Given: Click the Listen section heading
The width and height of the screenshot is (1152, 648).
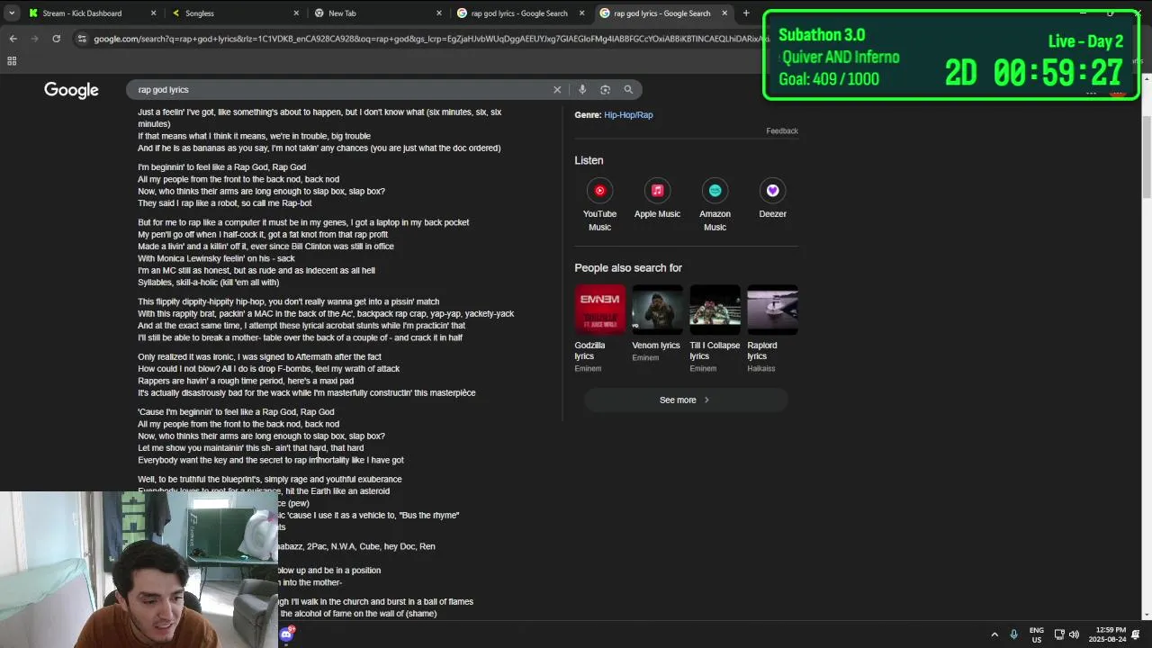Looking at the screenshot, I should tap(589, 160).
